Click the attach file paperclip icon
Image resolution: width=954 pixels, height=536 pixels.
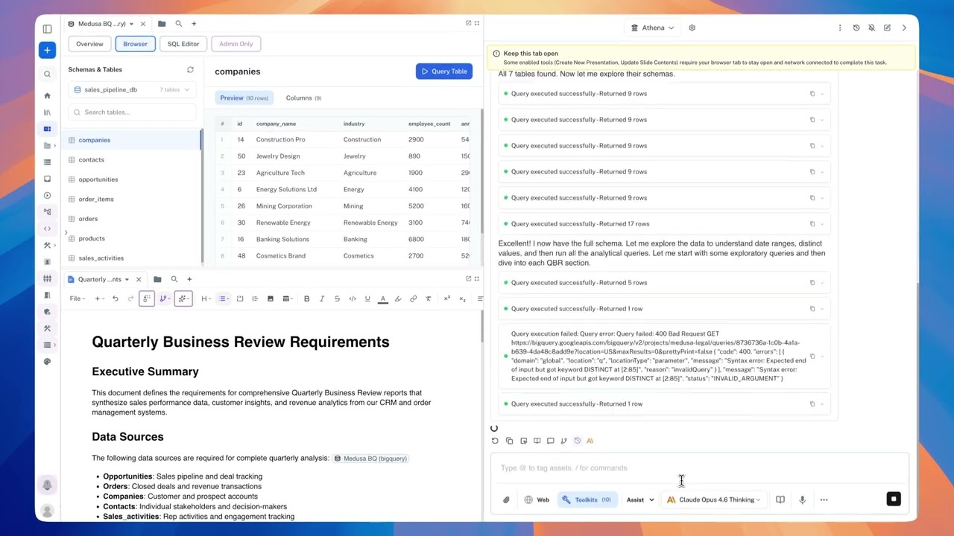506,500
